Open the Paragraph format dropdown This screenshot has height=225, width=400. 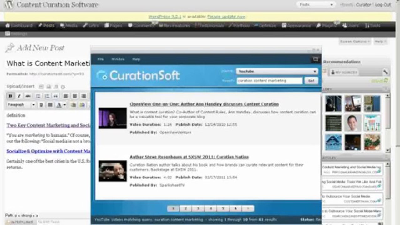click(21, 105)
